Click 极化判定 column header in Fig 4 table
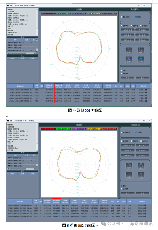This screenshot has height=230, width=158. [143, 86]
